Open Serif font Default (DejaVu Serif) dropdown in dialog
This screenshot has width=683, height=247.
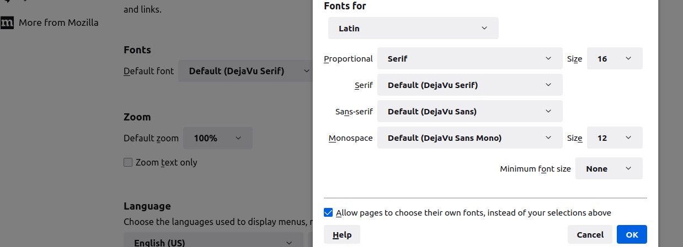tap(470, 85)
